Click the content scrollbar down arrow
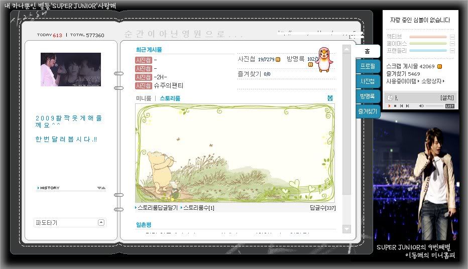Image resolution: width=468 pixels, height=269 pixels. coord(346,229)
